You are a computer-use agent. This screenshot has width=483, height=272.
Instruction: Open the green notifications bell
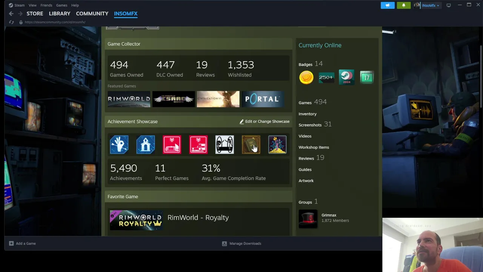pyautogui.click(x=403, y=5)
